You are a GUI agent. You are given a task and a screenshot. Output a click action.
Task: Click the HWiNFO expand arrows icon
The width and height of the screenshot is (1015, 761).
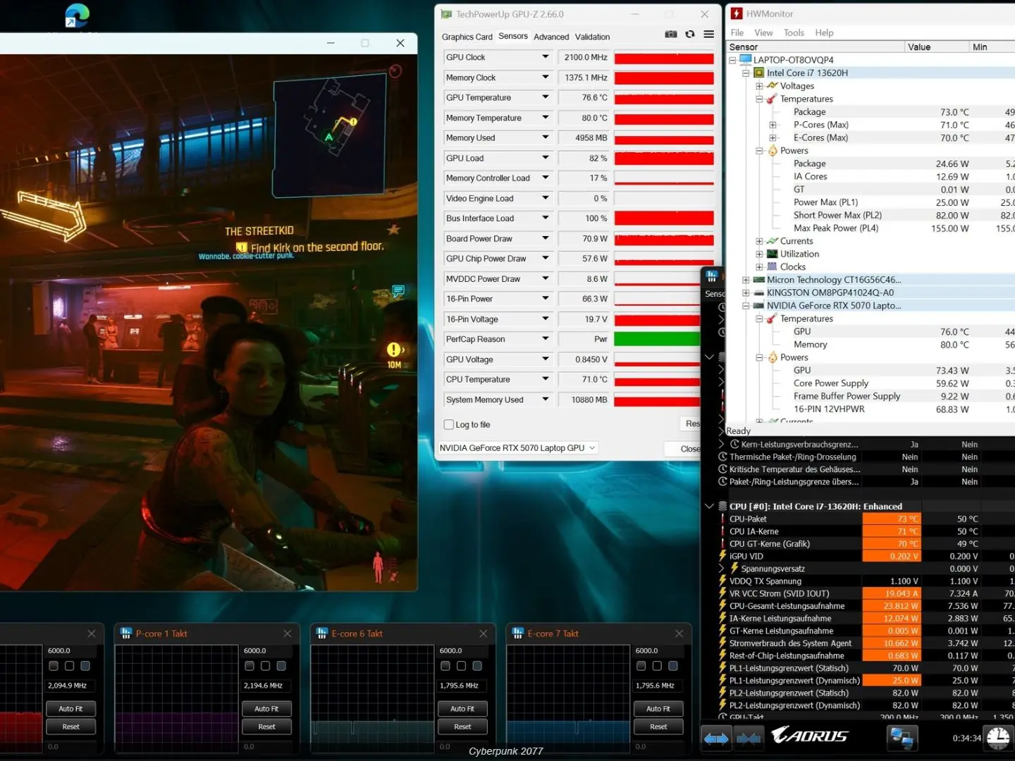coord(716,738)
